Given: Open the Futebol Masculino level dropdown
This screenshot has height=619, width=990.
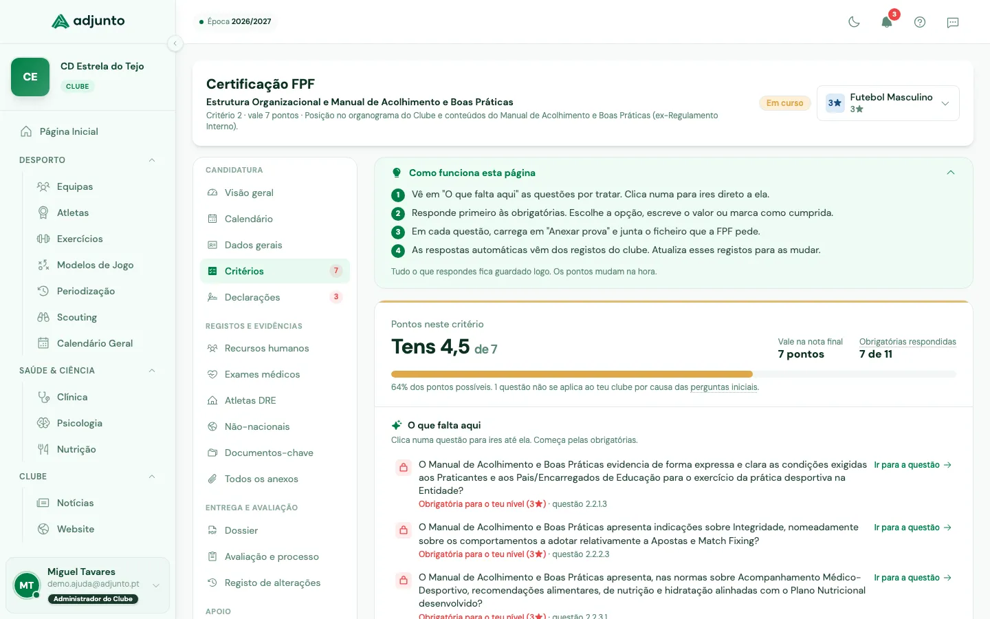Looking at the screenshot, I should click(888, 103).
